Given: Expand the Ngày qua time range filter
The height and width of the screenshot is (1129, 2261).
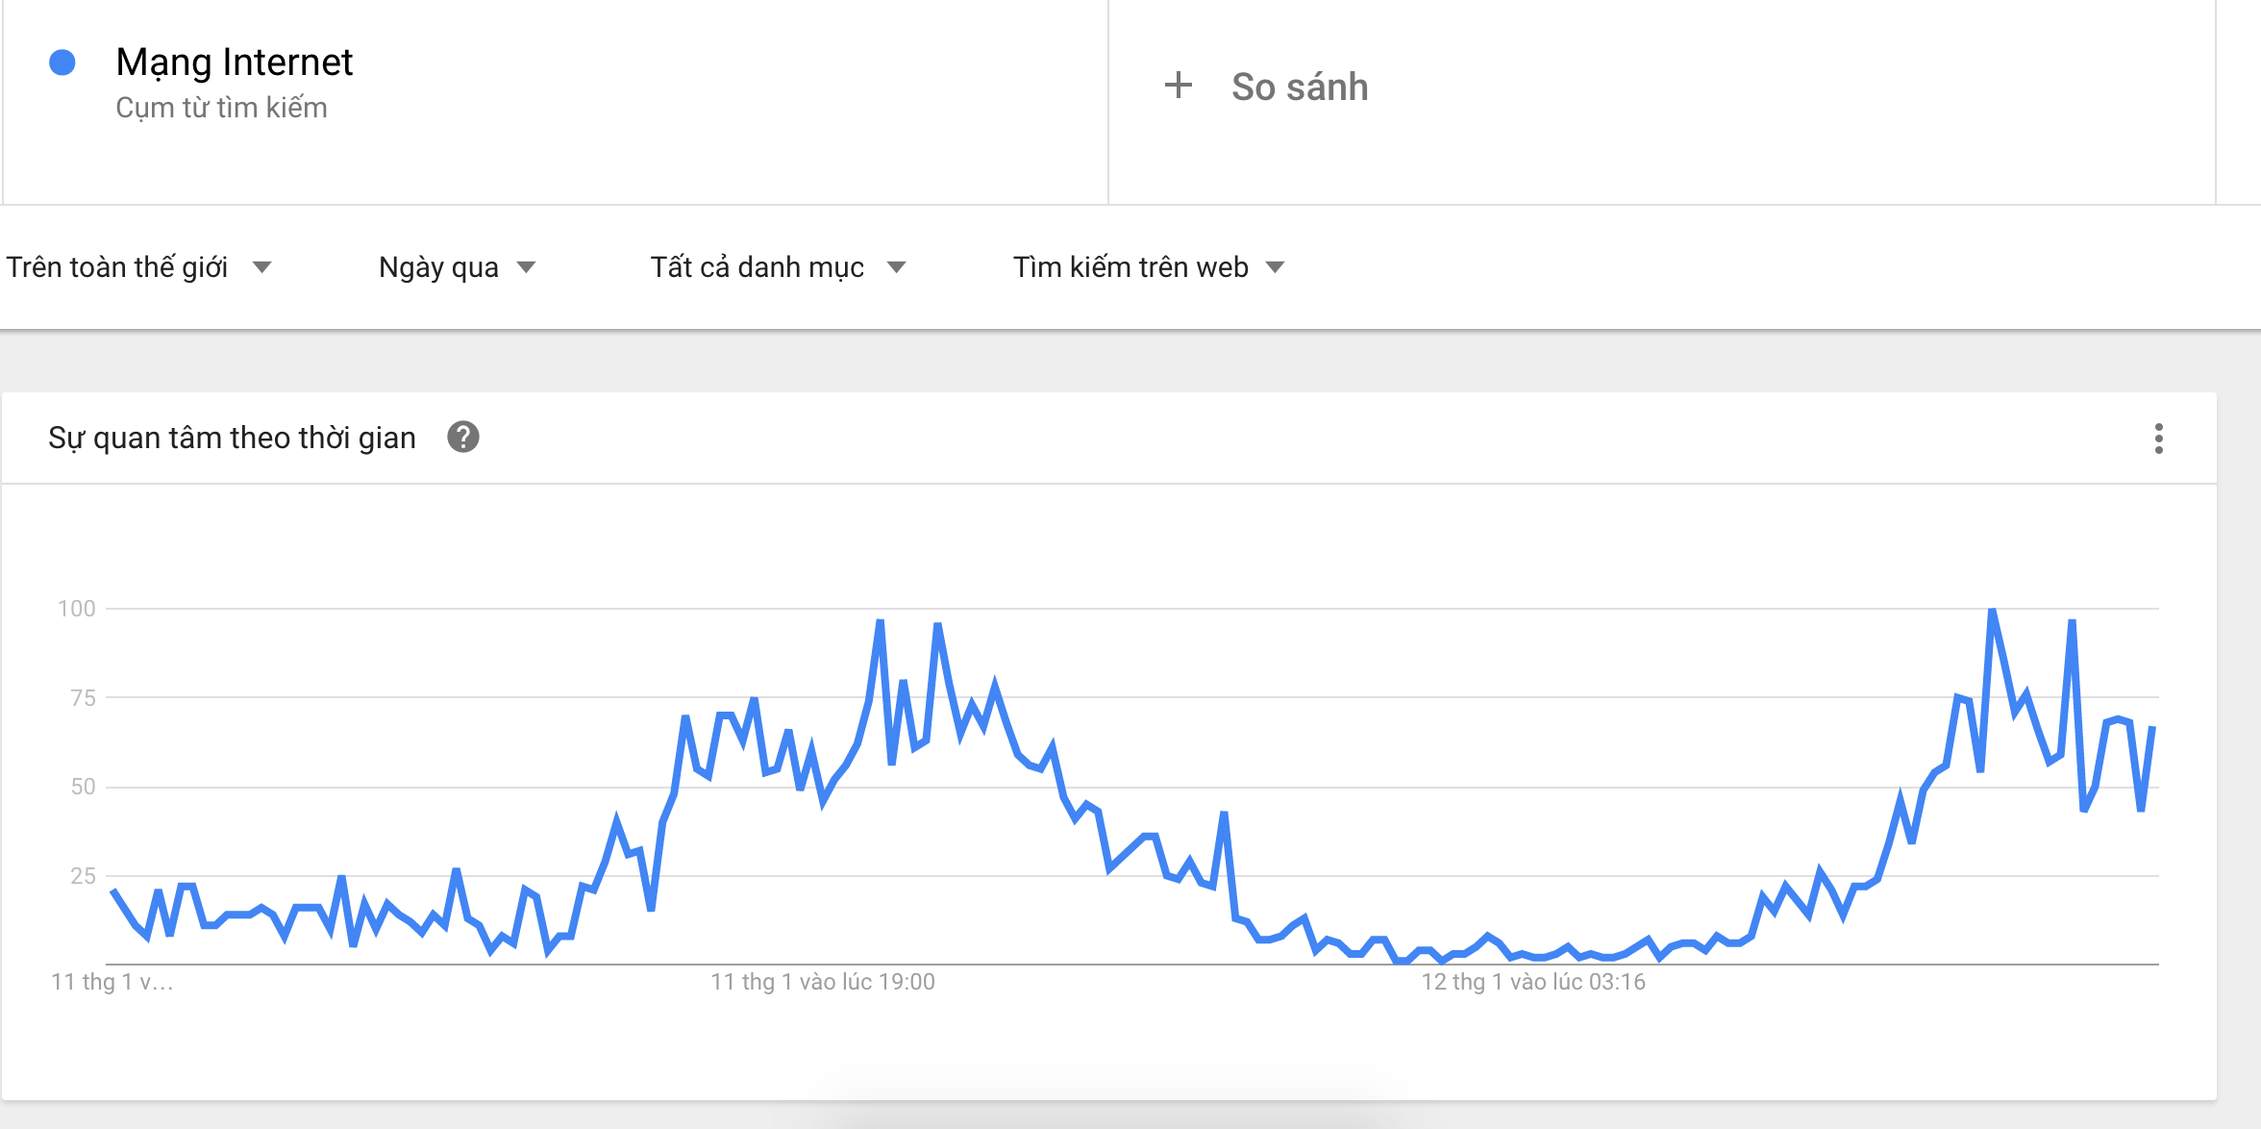Looking at the screenshot, I should pyautogui.click(x=438, y=267).
